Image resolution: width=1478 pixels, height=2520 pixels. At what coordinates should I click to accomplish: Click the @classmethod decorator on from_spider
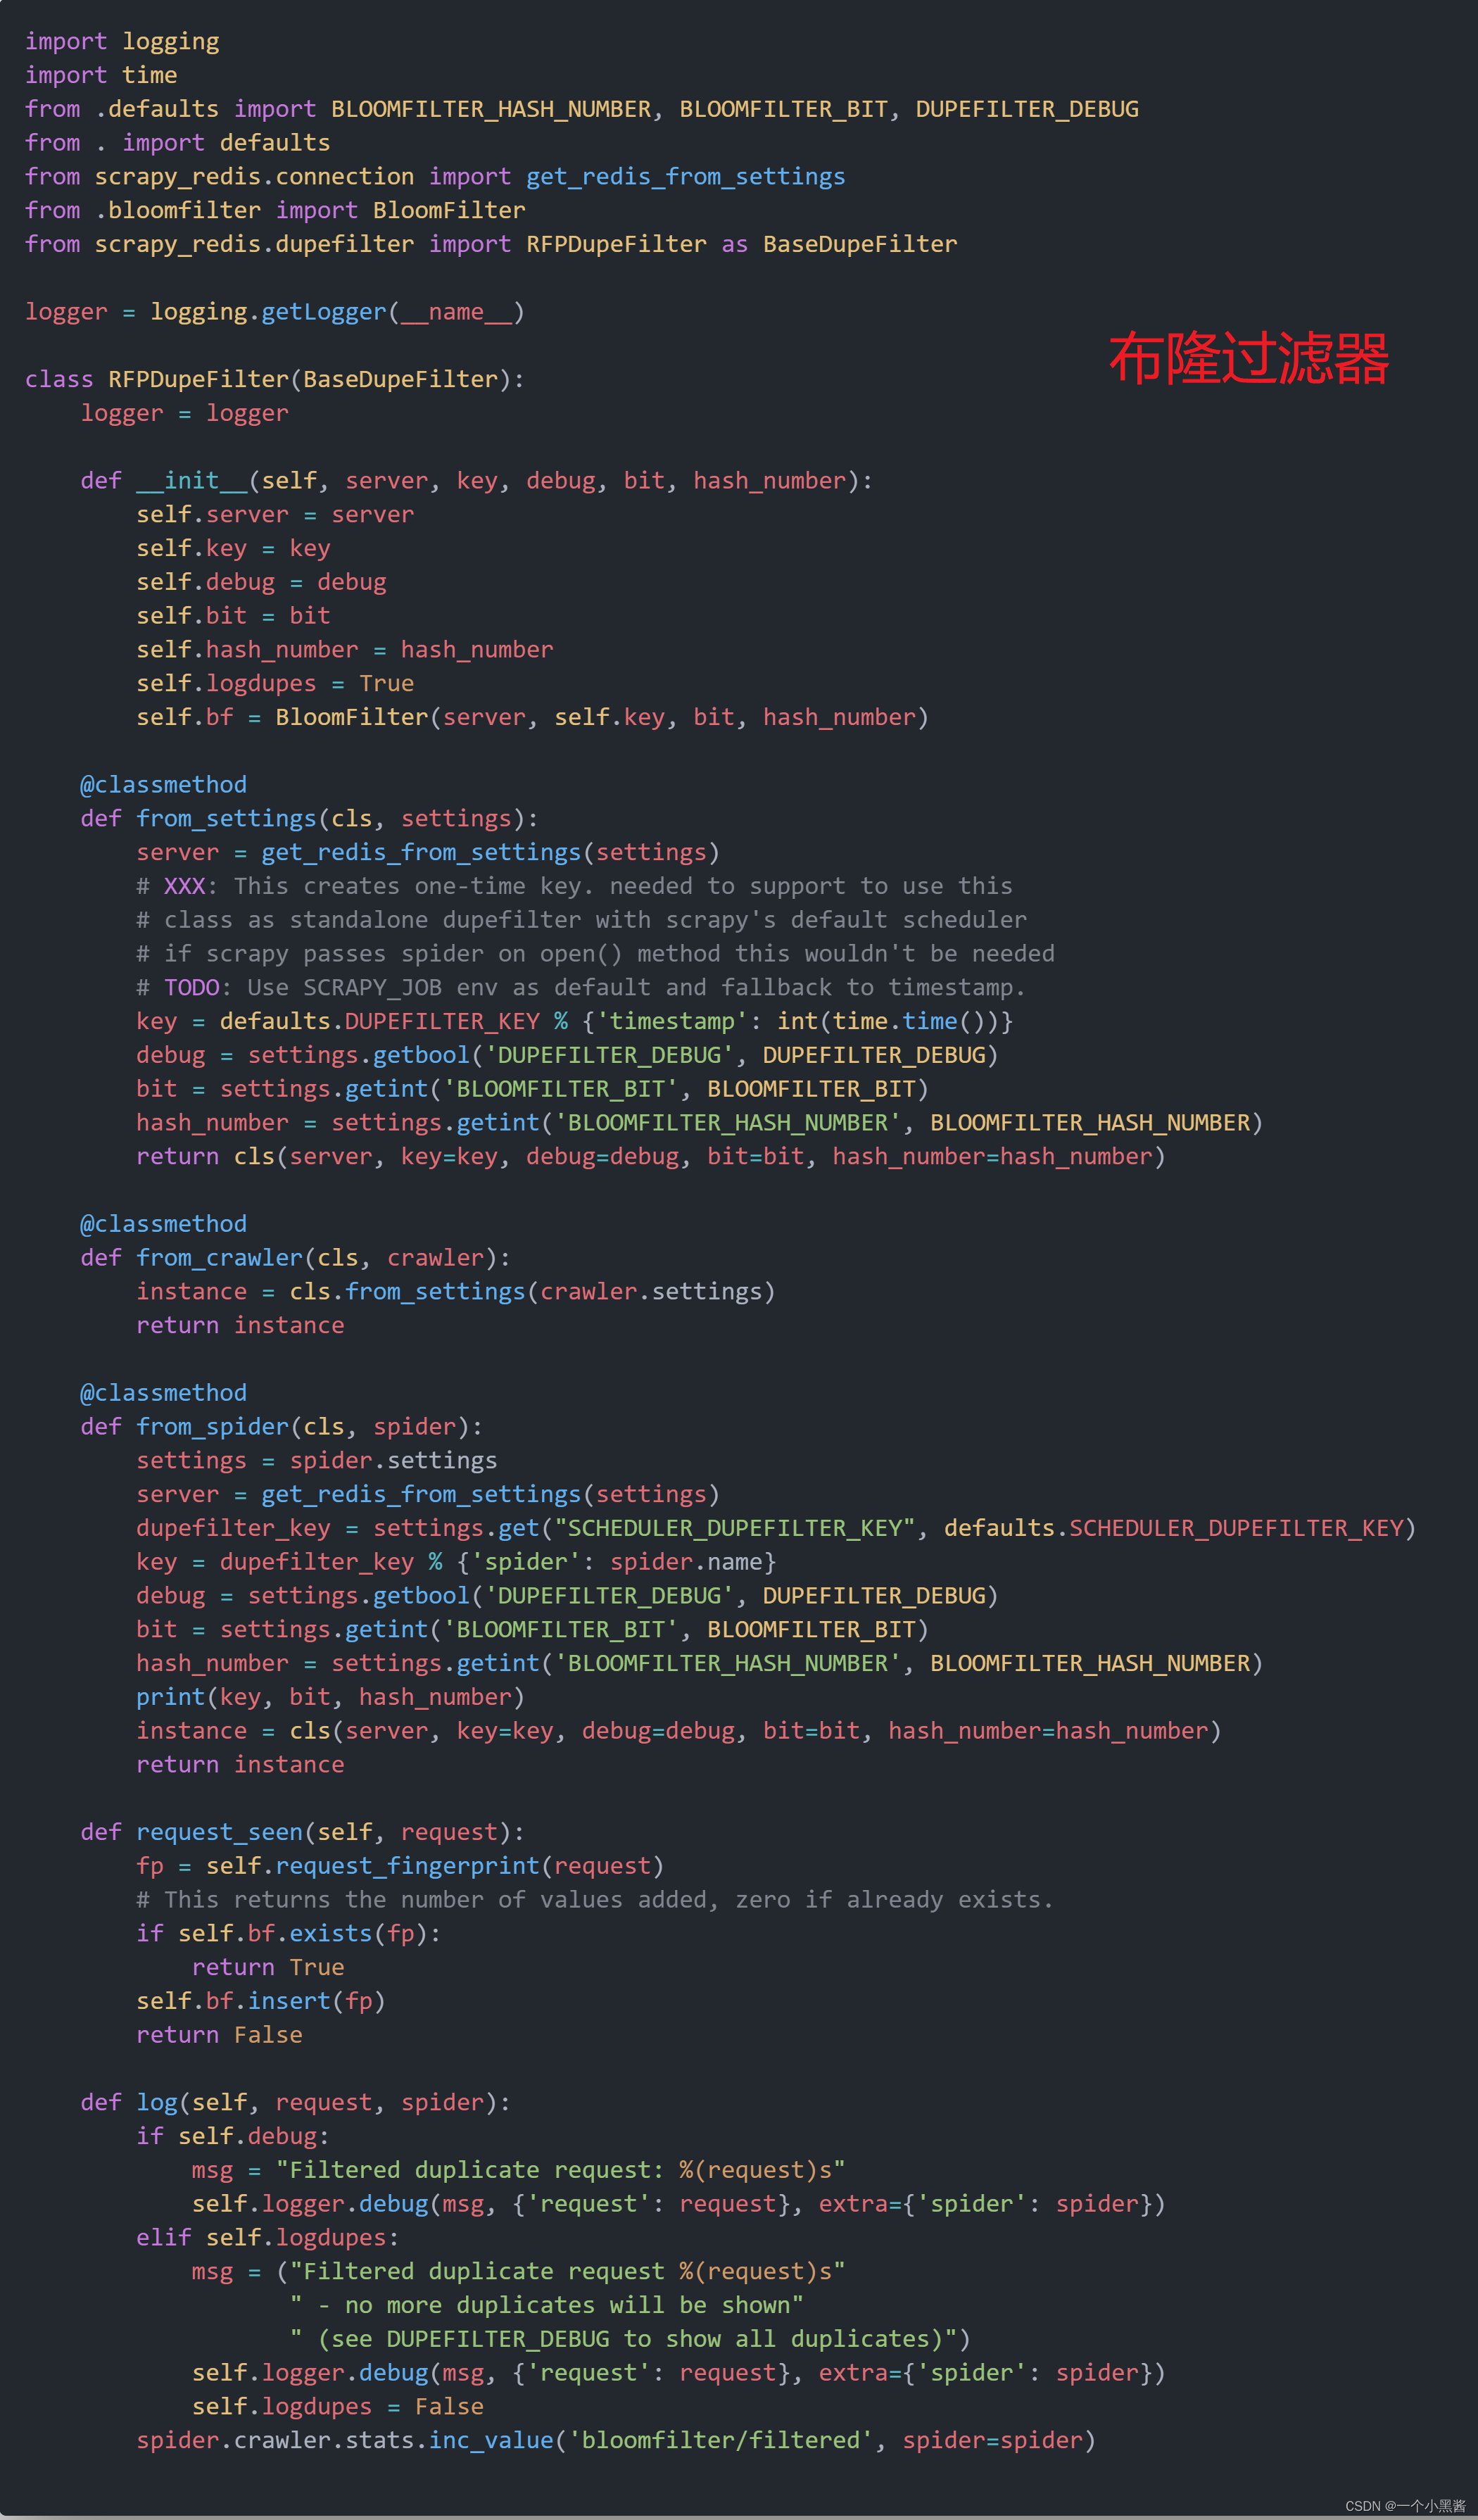click(156, 1394)
